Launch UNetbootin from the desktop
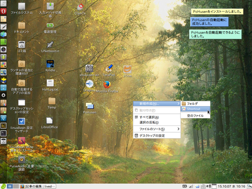 coord(50,45)
